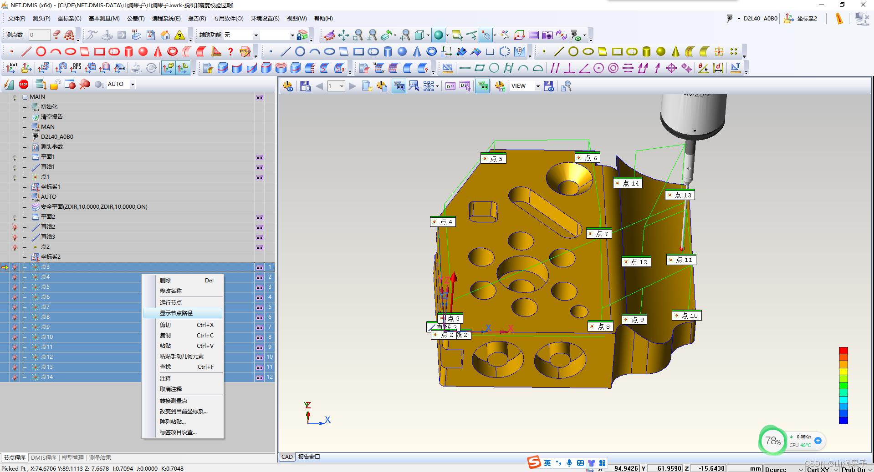Choose 阵列粘贴... in context menu
This screenshot has width=874, height=472.
[183, 422]
